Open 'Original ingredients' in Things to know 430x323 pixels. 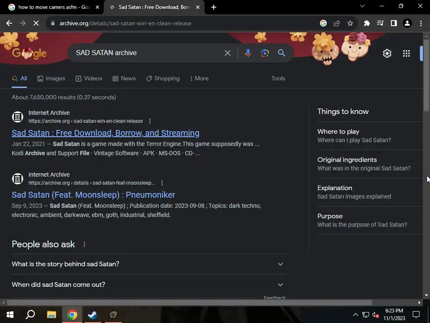coord(370,164)
